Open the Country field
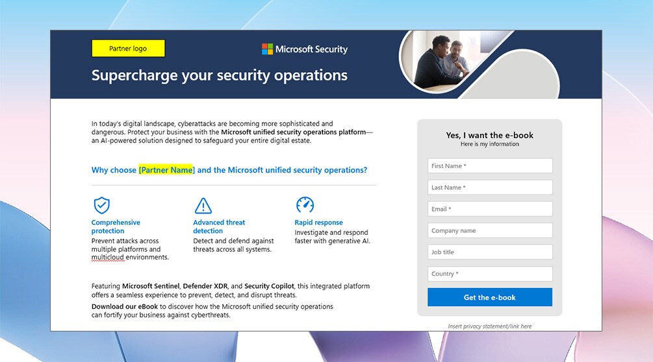653x362 pixels. click(x=490, y=274)
